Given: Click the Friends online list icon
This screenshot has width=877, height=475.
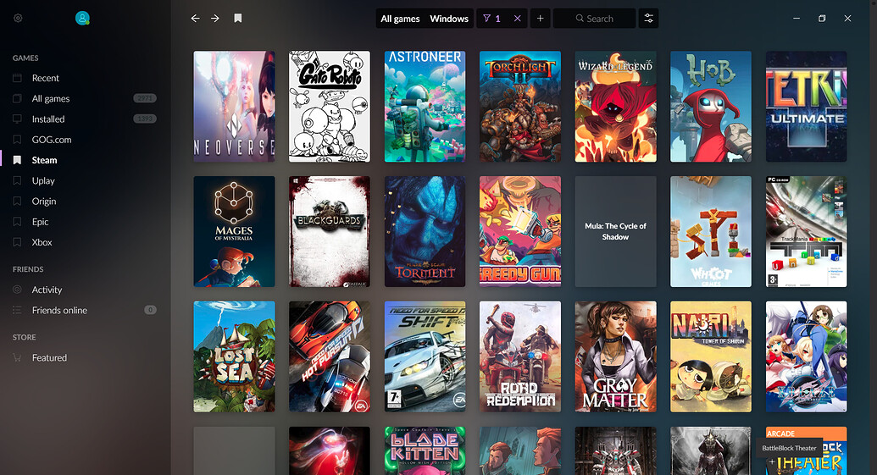Looking at the screenshot, I should (x=17, y=310).
